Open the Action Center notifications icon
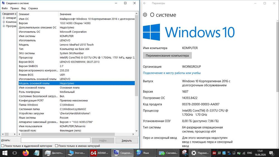 [271, 153]
